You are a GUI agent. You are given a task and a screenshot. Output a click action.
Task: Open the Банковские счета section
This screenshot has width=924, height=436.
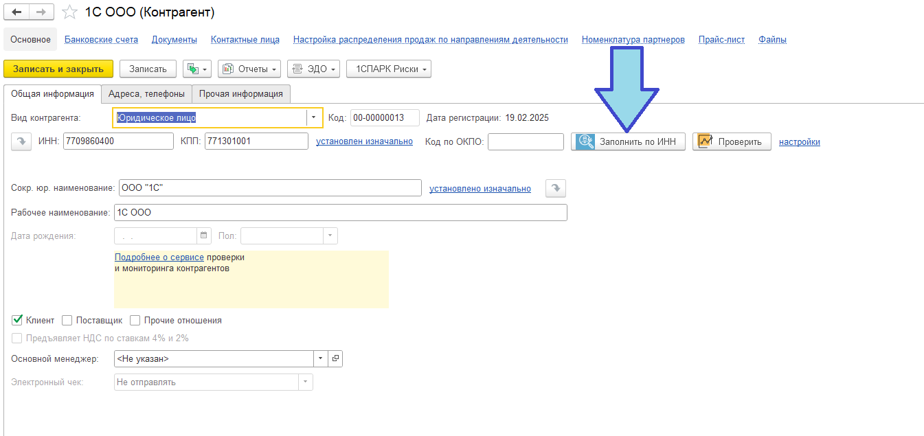[x=102, y=39]
